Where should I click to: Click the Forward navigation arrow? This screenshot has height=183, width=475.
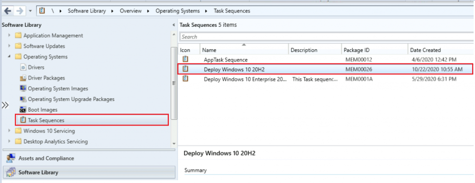19,11
